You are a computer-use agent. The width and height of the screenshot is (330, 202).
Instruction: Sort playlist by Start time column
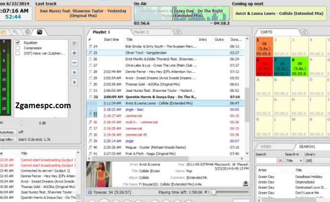click(111, 39)
